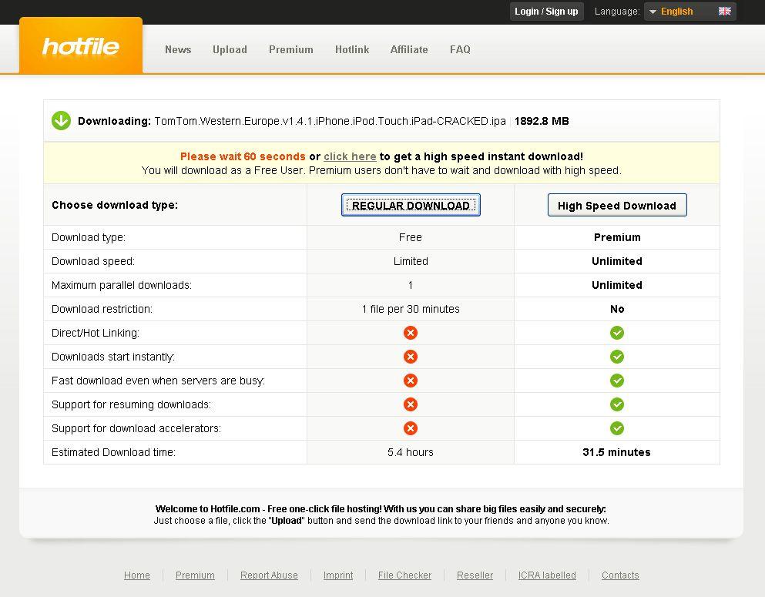Click green check for Fast download when busy
Viewport: 765px width, 597px height.
click(x=616, y=381)
